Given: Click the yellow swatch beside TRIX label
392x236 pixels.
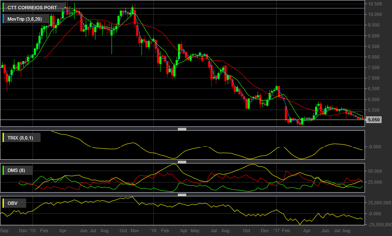Looking at the screenshot, I should tap(4, 137).
